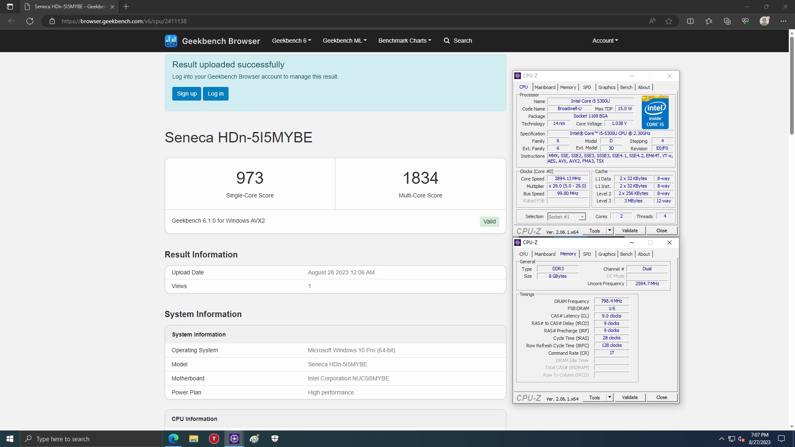Click the Geekbench Browser logo icon
795x447 pixels.
click(171, 41)
